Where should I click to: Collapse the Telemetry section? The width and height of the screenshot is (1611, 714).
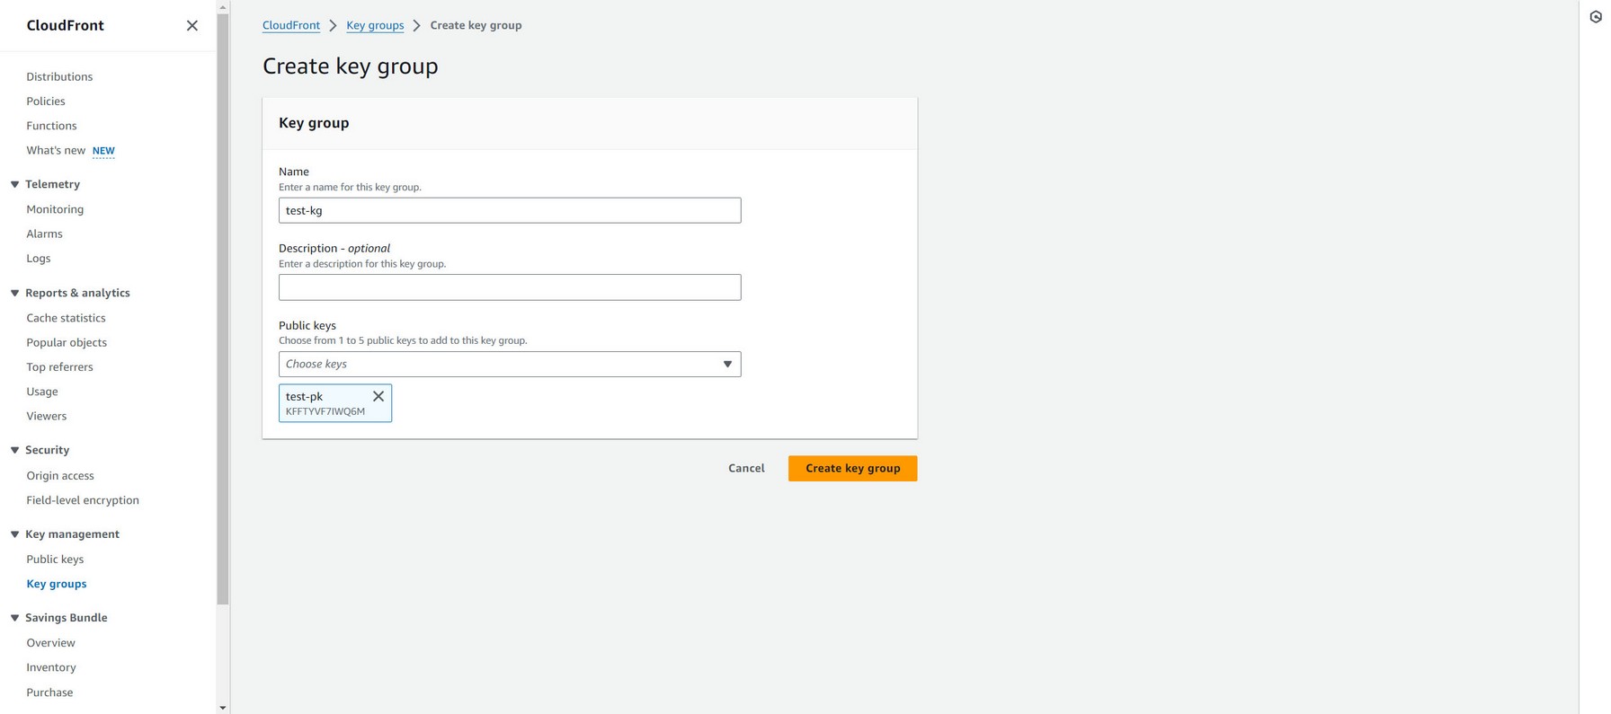coord(15,184)
